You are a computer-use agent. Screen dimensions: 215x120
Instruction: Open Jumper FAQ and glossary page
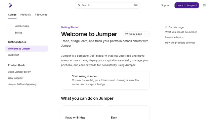(x=22, y=84)
